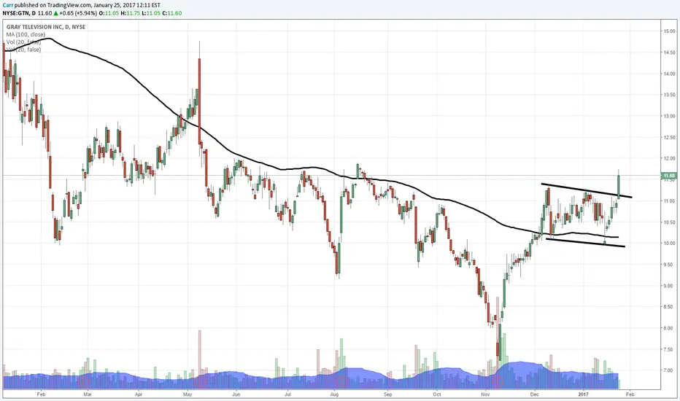Viewport: 680px width, 401px height.
Task: Click the 13.50 price axis label
Action: pyautogui.click(x=669, y=95)
